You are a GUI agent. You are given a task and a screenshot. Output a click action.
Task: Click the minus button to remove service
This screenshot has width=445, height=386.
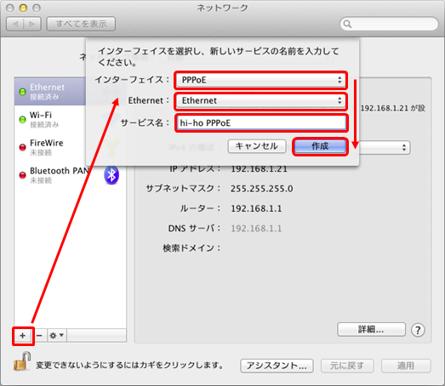pos(39,336)
